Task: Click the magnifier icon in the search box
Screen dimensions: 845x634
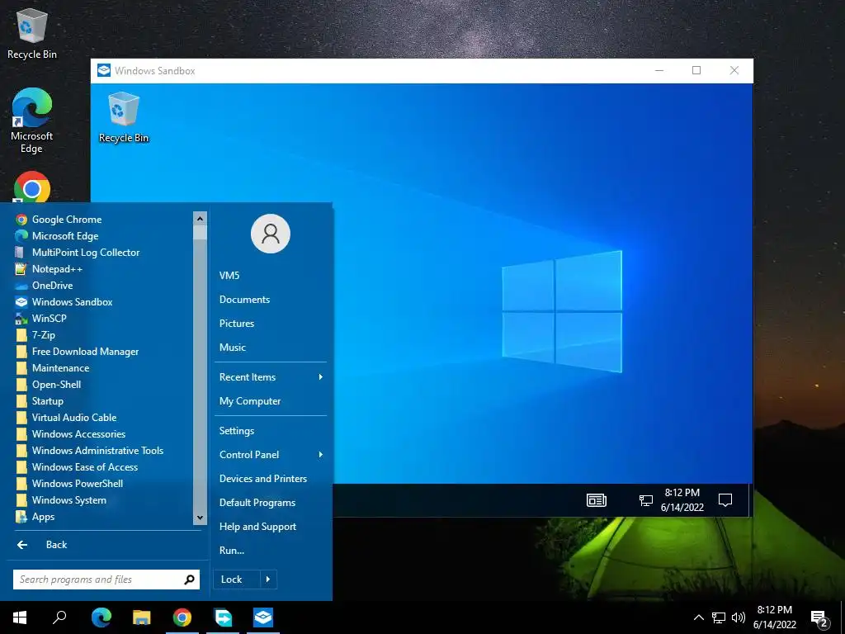Action: (189, 580)
